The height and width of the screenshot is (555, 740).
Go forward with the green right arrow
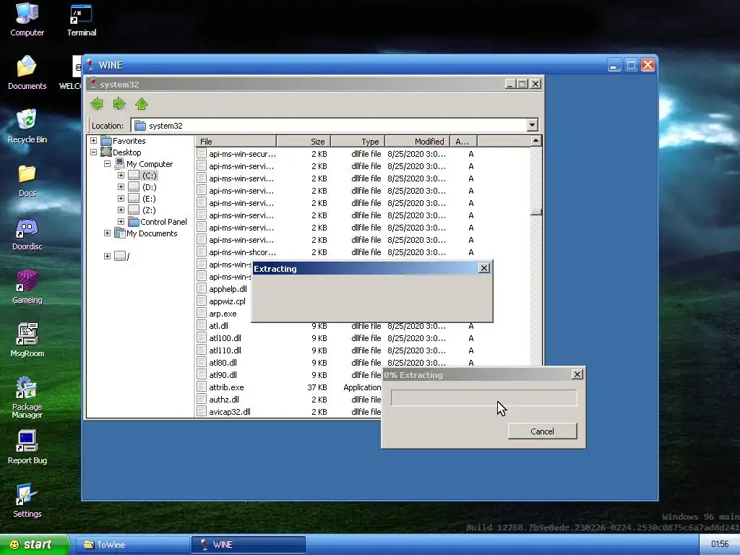point(119,103)
